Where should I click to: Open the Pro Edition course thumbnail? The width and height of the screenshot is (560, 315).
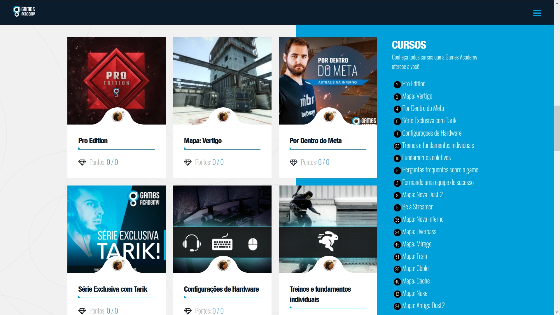tap(116, 81)
